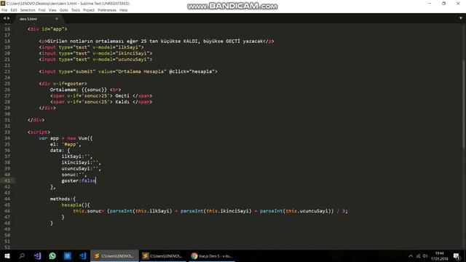Switch to second Sublime Text taskbar window
Image resolution: width=466 pixels, height=262 pixels.
[x=163, y=255]
